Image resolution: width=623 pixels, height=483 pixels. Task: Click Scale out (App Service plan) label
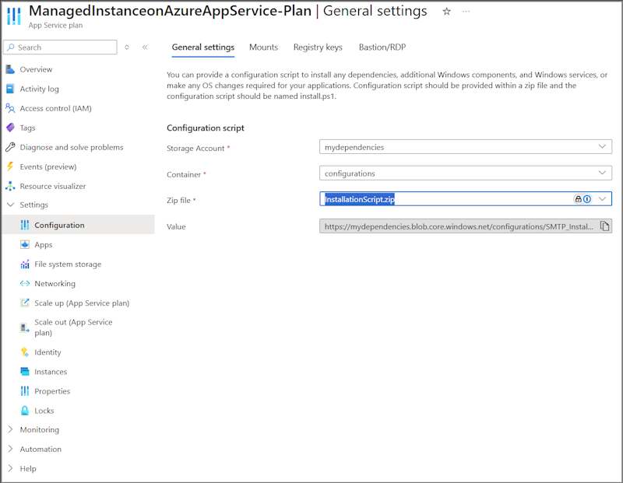[73, 327]
